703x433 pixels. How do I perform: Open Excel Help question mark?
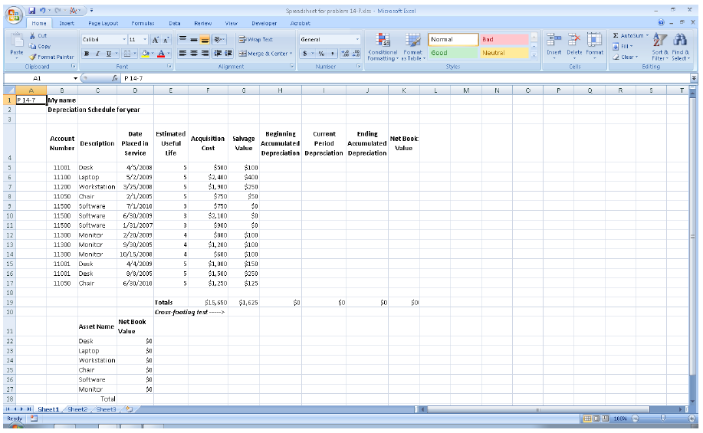661,22
